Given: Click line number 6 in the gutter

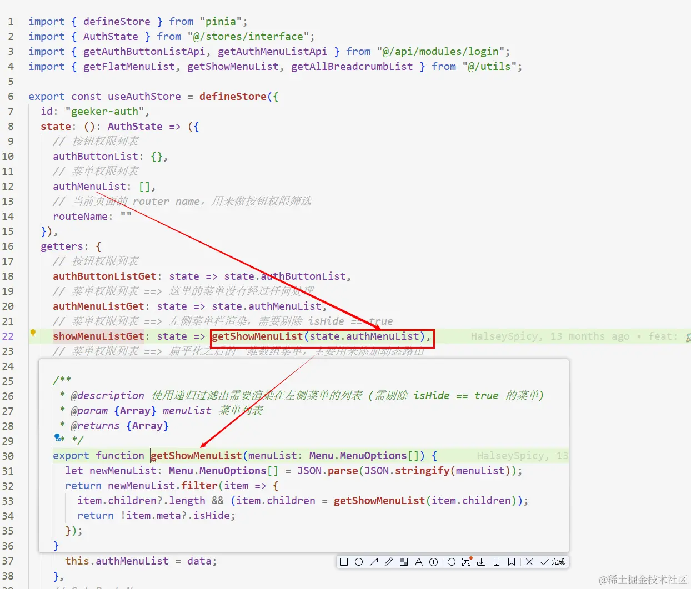Looking at the screenshot, I should click(11, 96).
